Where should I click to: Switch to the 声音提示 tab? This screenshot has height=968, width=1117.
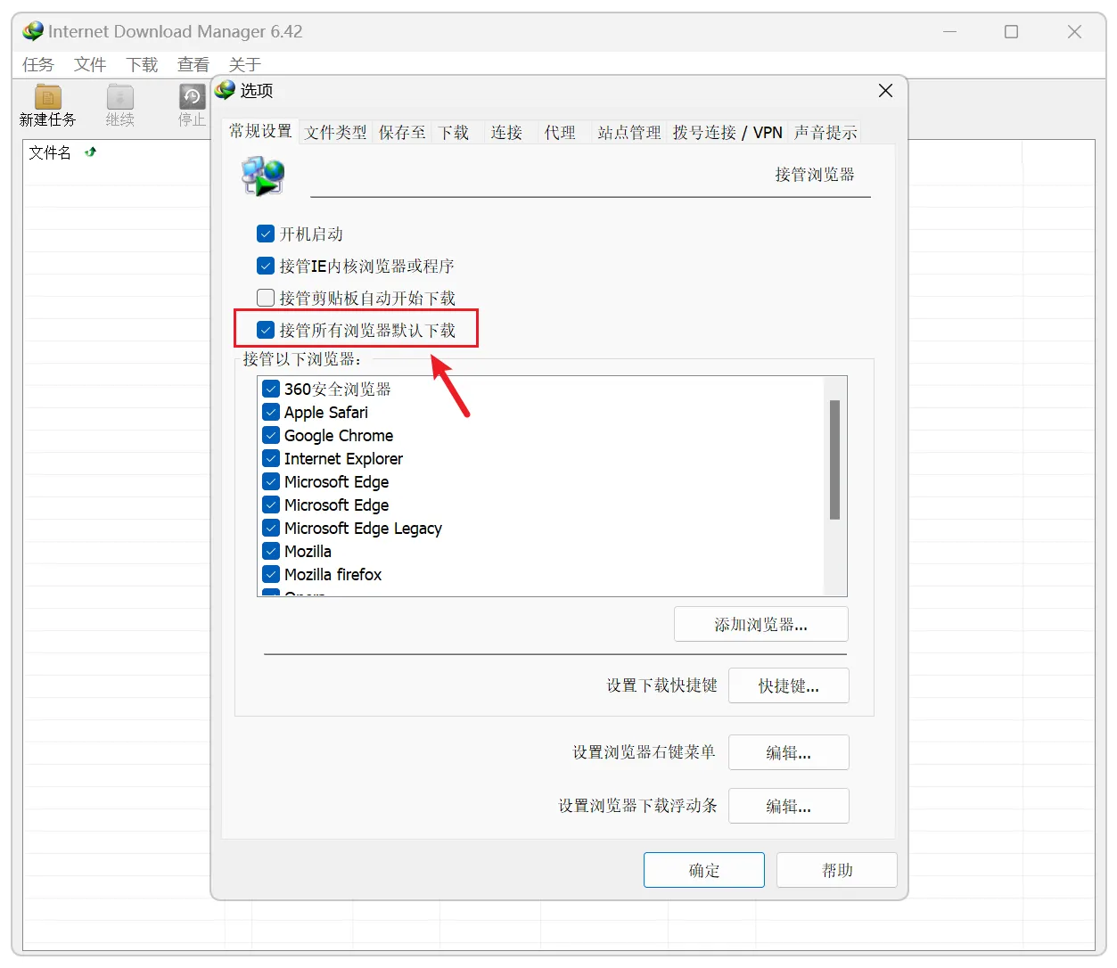825,133
